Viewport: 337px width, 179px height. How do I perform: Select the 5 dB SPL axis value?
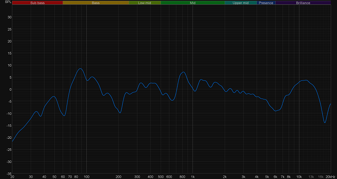click(10, 77)
